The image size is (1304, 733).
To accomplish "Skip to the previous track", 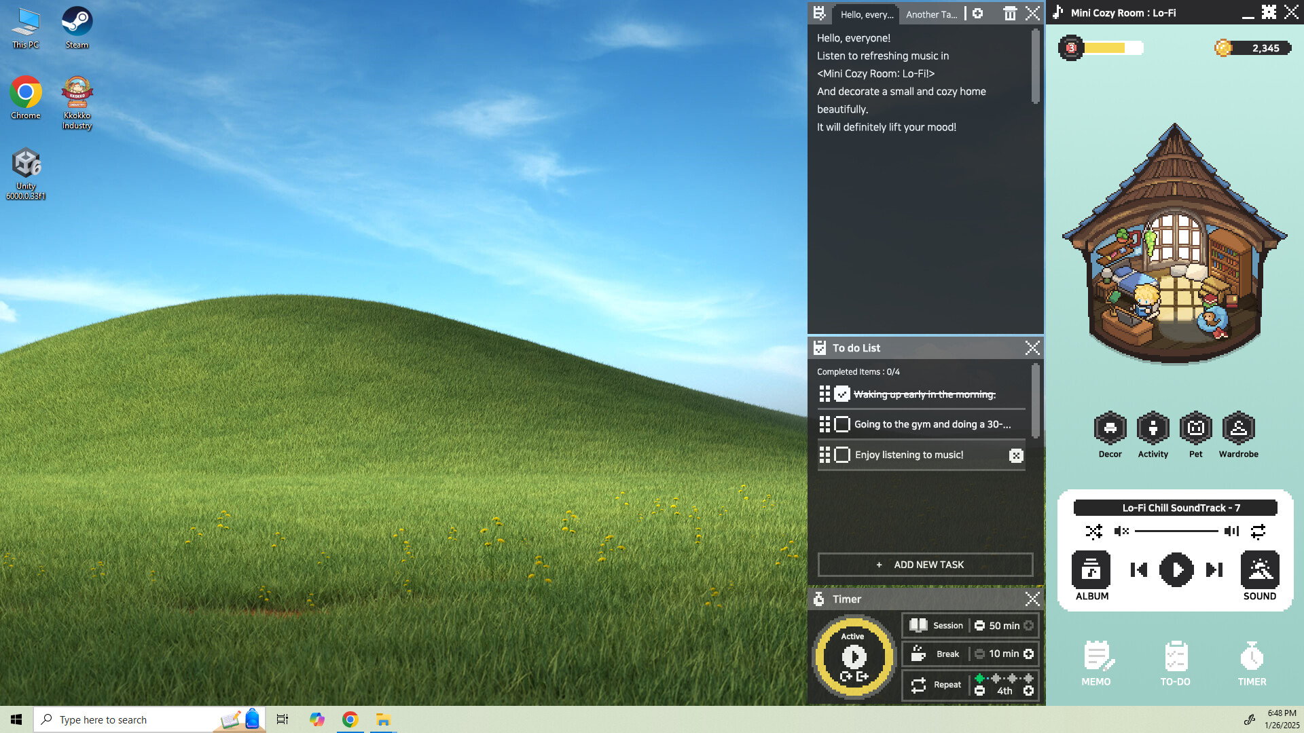I will coord(1139,569).
